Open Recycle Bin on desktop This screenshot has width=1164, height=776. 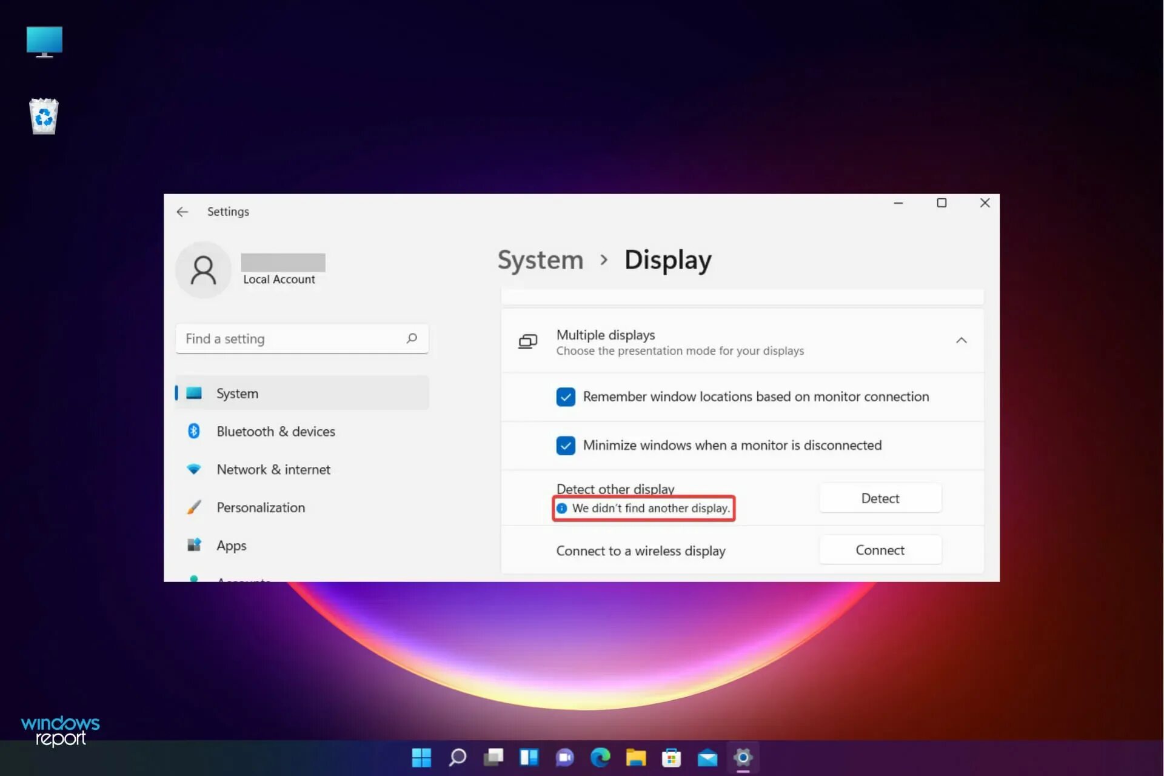(44, 116)
